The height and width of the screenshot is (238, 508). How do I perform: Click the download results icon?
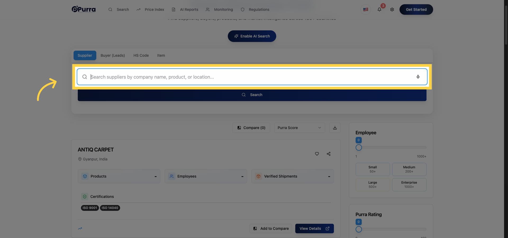click(335, 128)
